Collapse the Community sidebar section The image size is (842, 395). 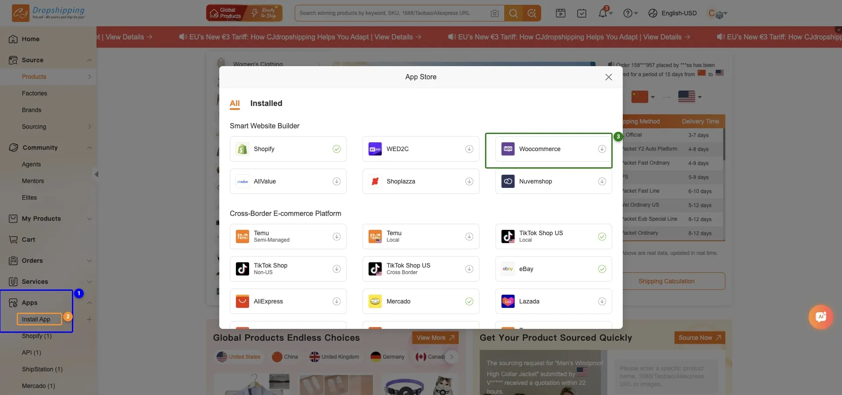click(89, 148)
